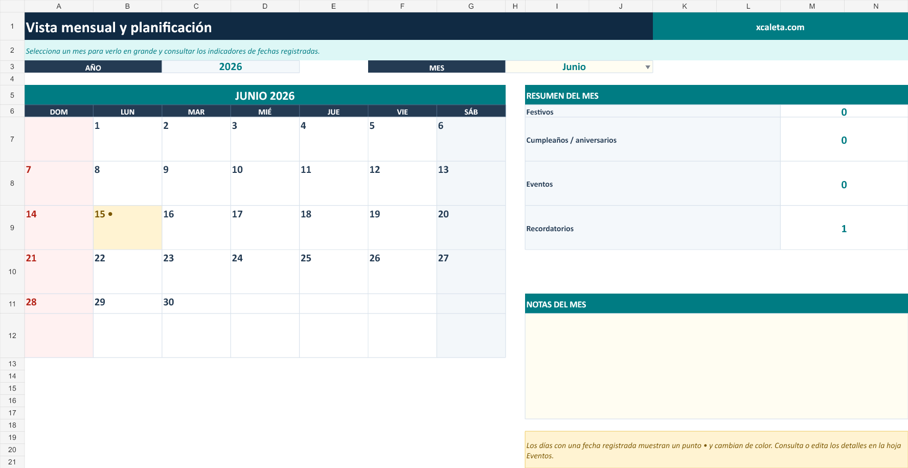Select day 28 in the calendar
Viewport: 908px width, 468px height.
pos(59,303)
